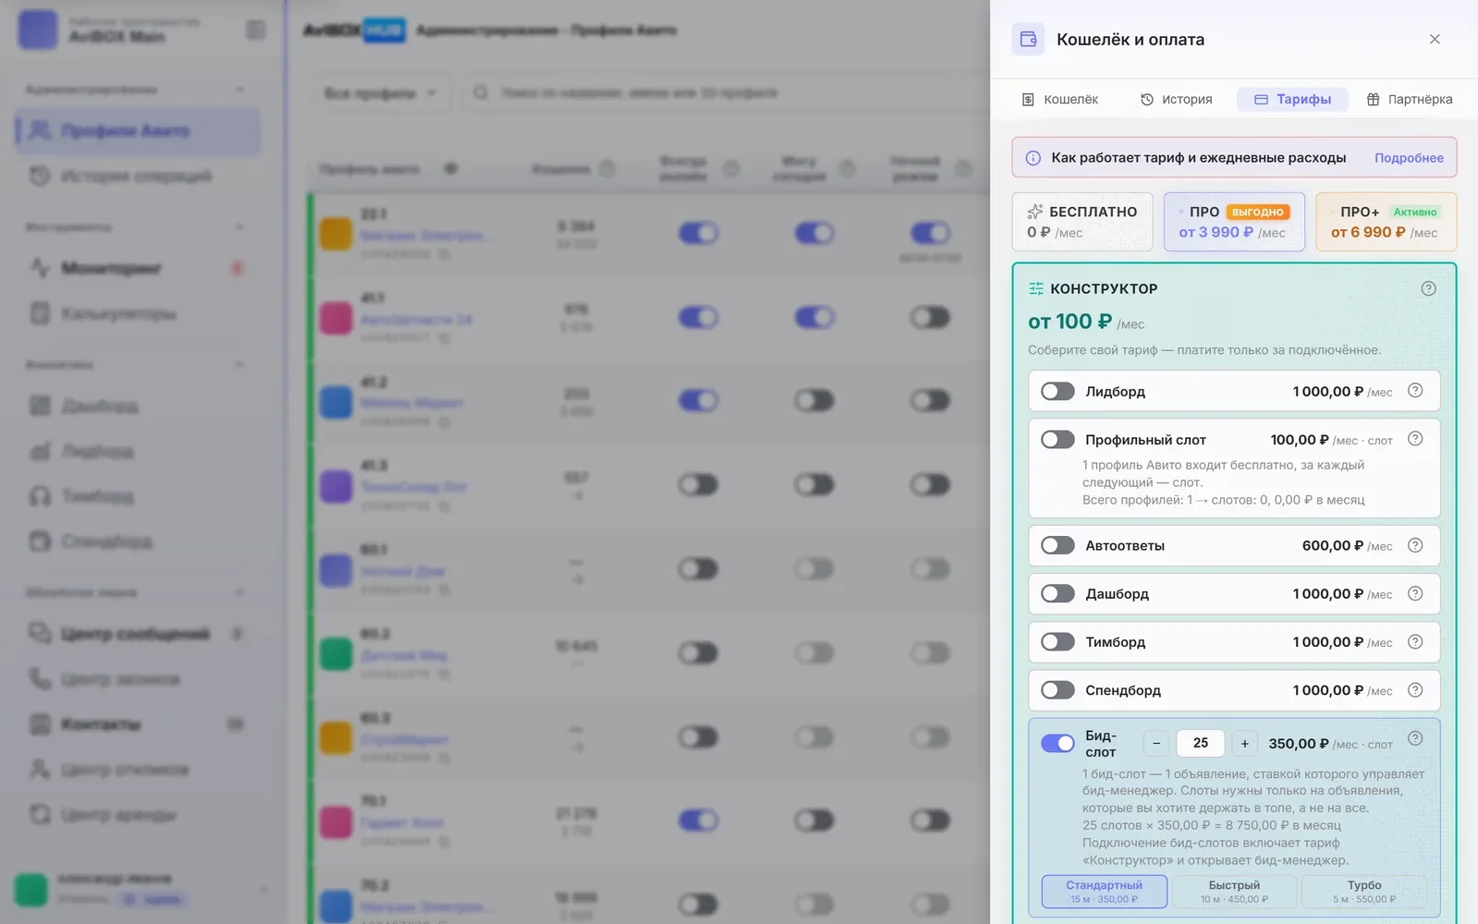The width and height of the screenshot is (1478, 924).
Task: Open help icon for Автоответы
Action: tap(1415, 545)
